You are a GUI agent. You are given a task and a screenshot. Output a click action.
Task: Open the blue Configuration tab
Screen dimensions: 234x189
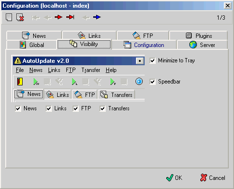pos(144,45)
